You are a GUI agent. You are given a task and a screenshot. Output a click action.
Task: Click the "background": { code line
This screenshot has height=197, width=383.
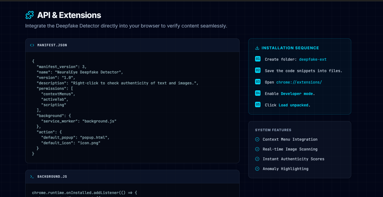[54, 116]
